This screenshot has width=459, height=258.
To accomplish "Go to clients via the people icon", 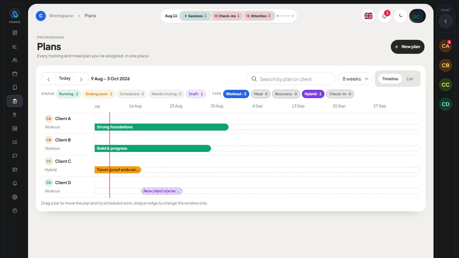I will (15, 60).
